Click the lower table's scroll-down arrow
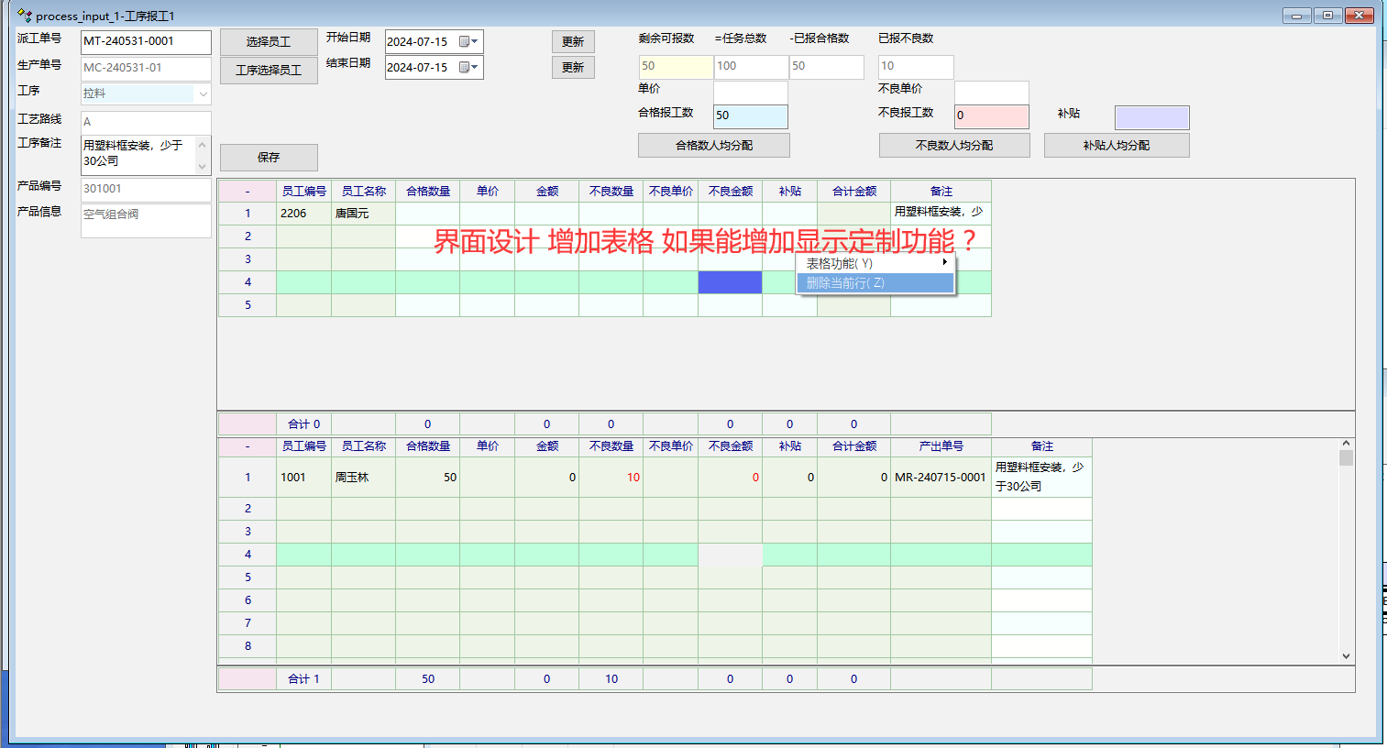 coord(1346,655)
